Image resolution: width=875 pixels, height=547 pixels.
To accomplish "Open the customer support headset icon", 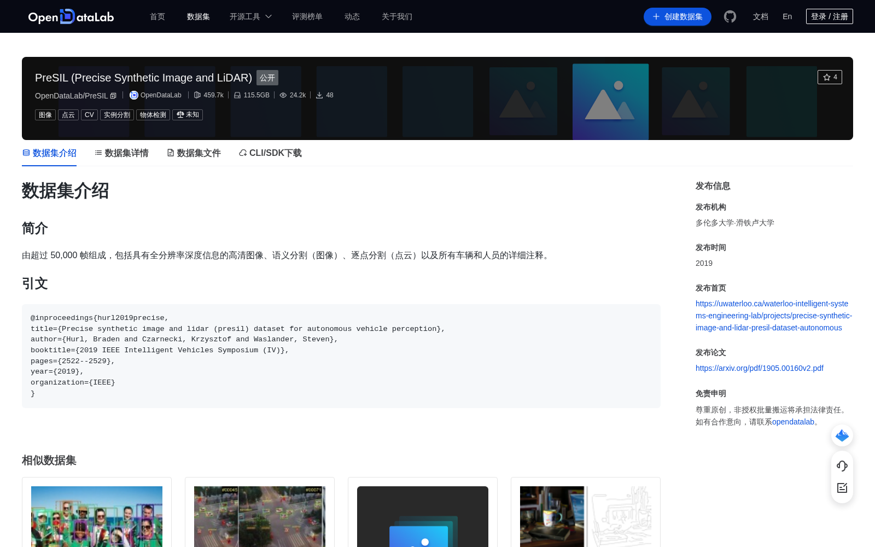I will [842, 465].
